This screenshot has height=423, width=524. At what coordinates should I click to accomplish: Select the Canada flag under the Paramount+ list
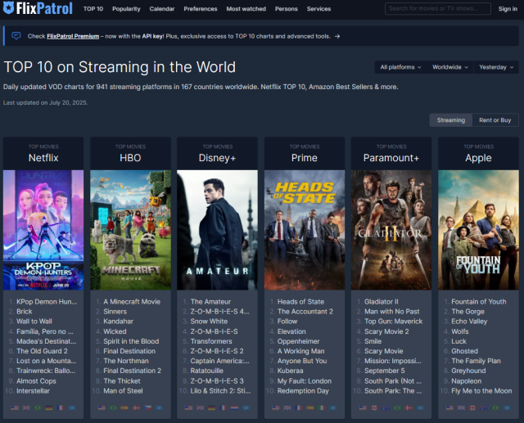click(x=374, y=407)
